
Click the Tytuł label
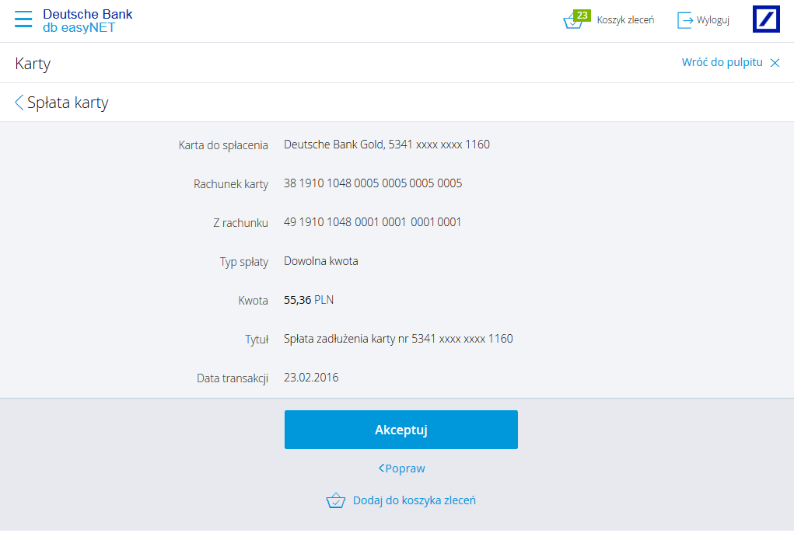click(x=257, y=340)
